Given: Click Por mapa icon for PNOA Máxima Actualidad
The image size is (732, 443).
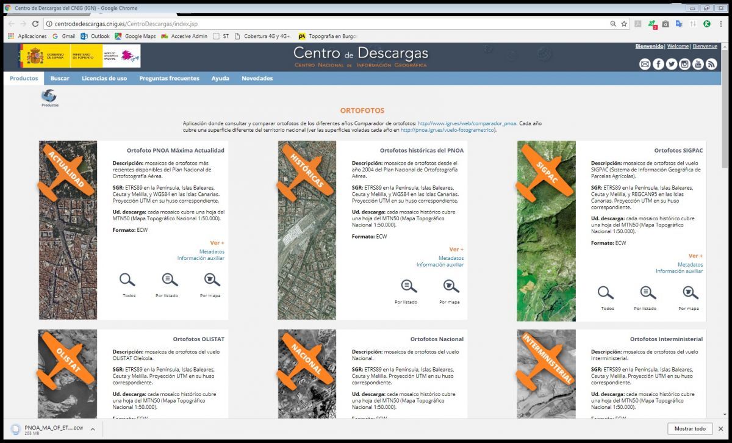Looking at the screenshot, I should (x=212, y=280).
